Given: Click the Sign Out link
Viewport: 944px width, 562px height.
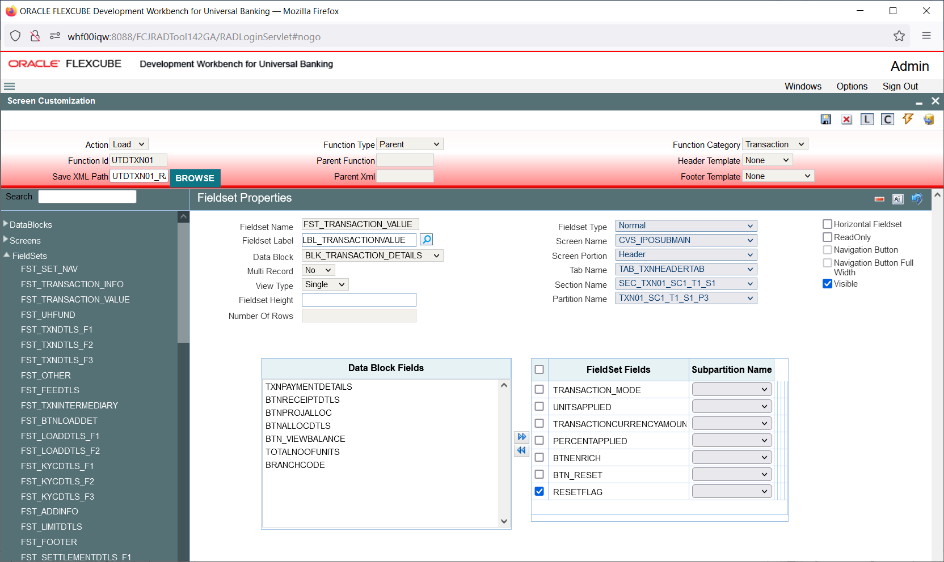Looking at the screenshot, I should click(900, 86).
